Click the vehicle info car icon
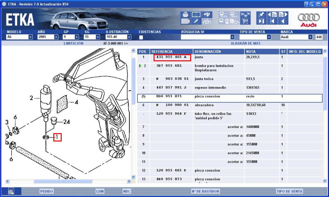 point(207,21)
